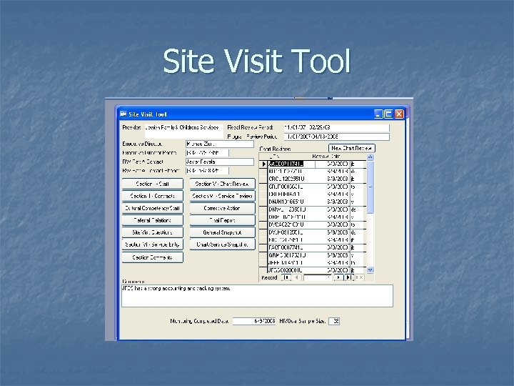The image size is (514, 386).
Task: Open Section Comments
Action: coord(153,257)
